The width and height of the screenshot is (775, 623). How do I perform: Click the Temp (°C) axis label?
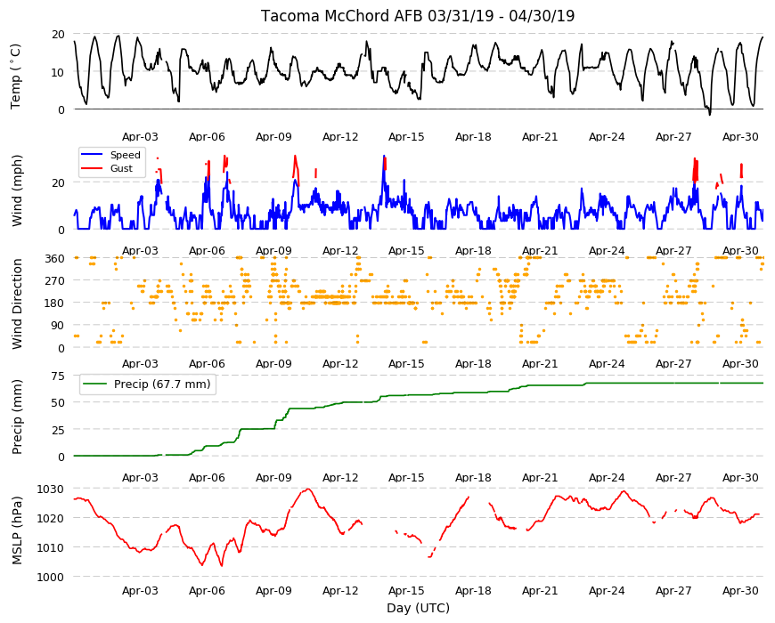tap(16, 77)
